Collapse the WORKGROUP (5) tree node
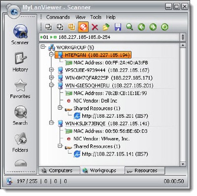This screenshot has height=196, width=197. click(x=43, y=47)
